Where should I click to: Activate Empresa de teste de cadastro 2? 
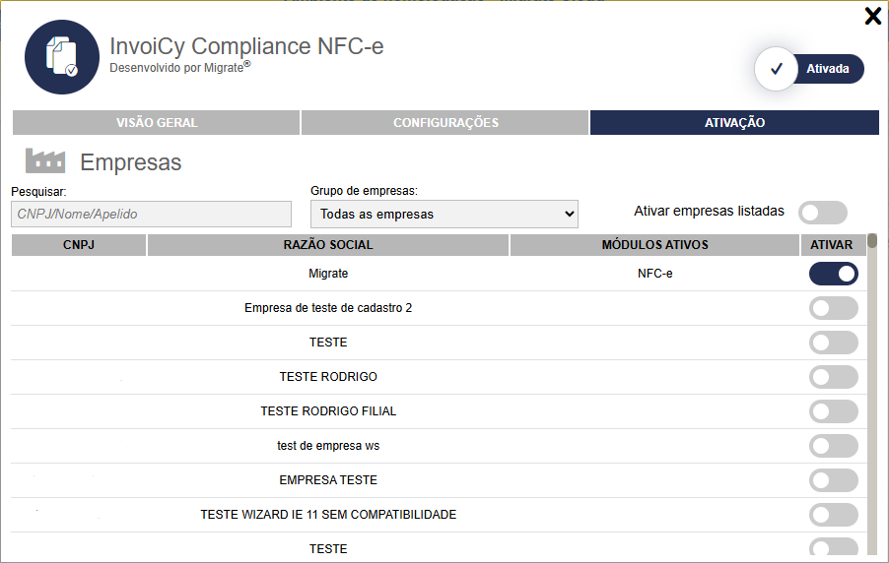point(833,308)
